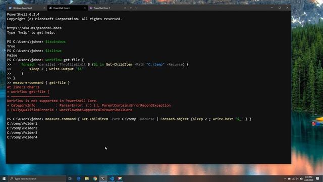Open the network tray icon
The width and height of the screenshot is (323, 182).
[293, 178]
